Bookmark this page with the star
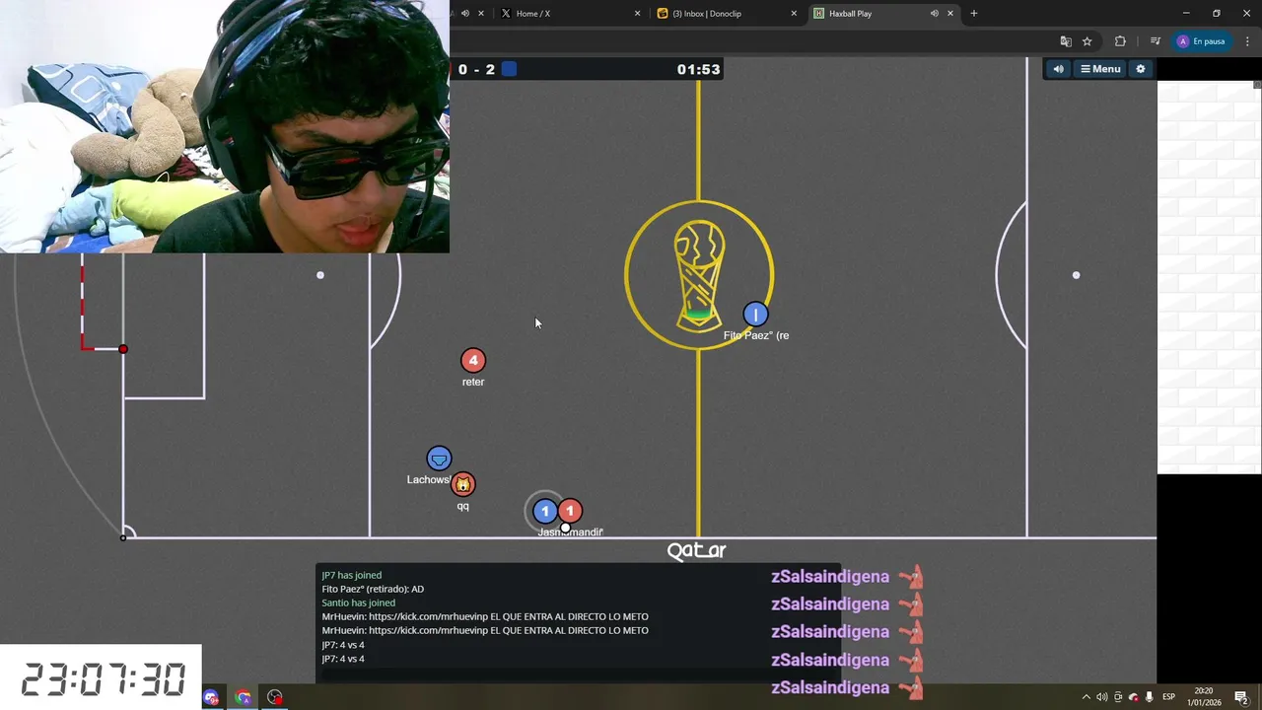1262x710 pixels. pos(1087,41)
